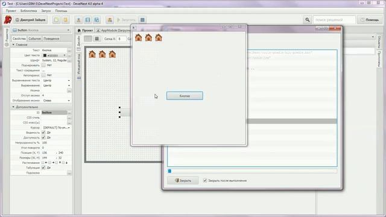Uncheck the Видимость checkbox

point(43,133)
